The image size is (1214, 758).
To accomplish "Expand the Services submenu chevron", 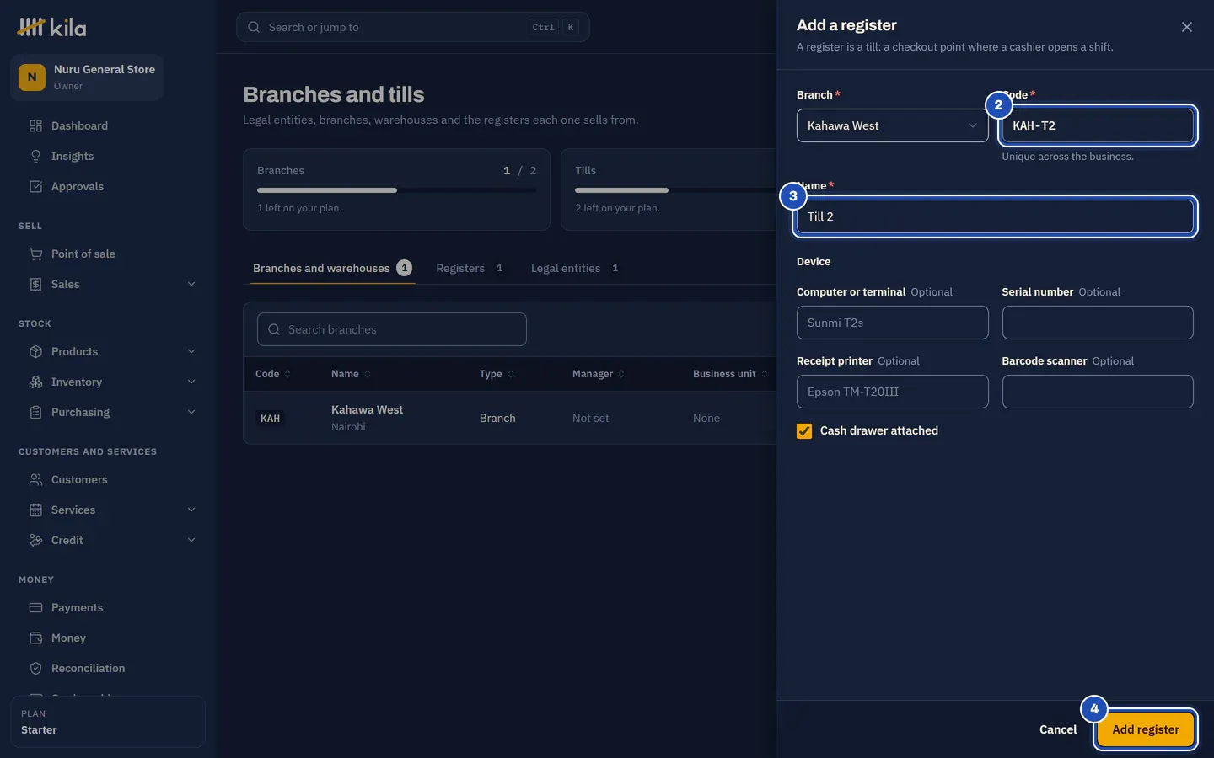I will [x=191, y=510].
